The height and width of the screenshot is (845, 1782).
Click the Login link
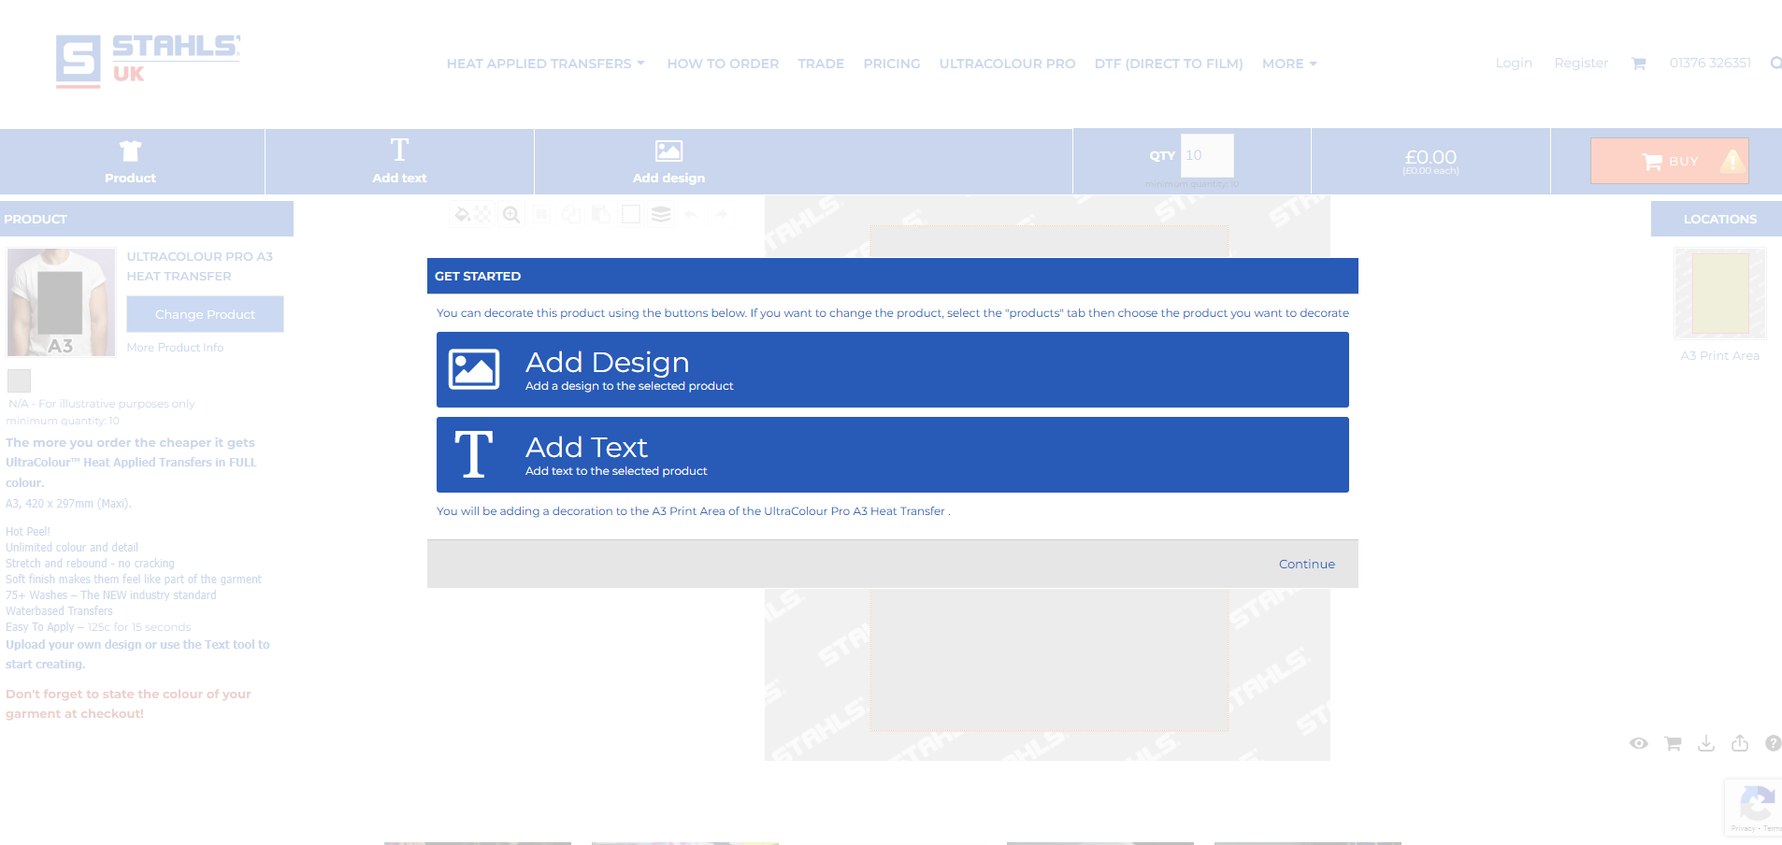click(1514, 63)
